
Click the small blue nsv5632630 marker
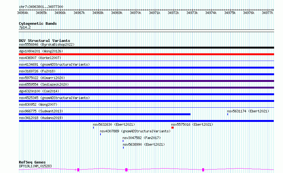tap(93, 128)
